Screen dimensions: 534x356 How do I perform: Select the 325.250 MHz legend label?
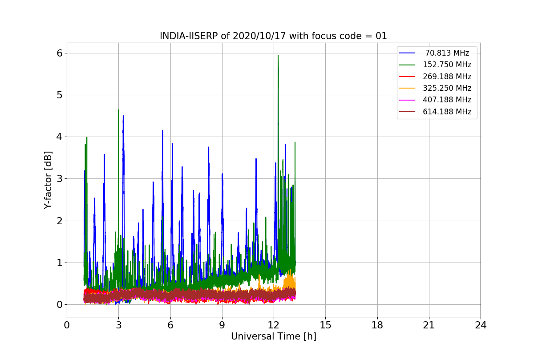pos(447,88)
